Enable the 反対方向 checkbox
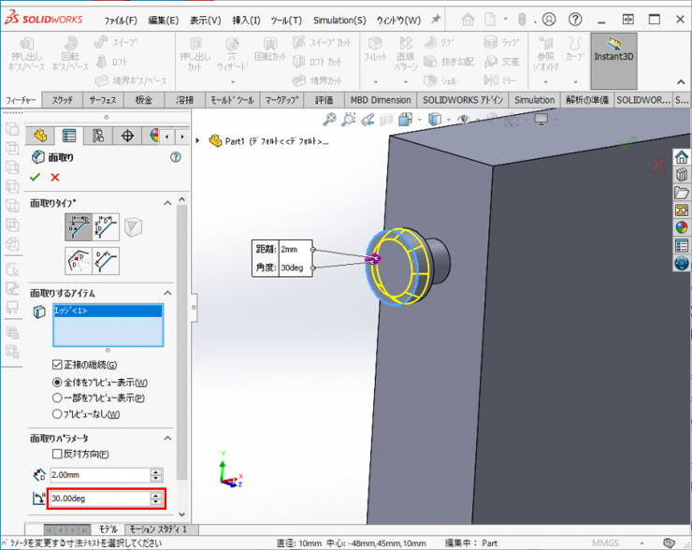 (57, 454)
